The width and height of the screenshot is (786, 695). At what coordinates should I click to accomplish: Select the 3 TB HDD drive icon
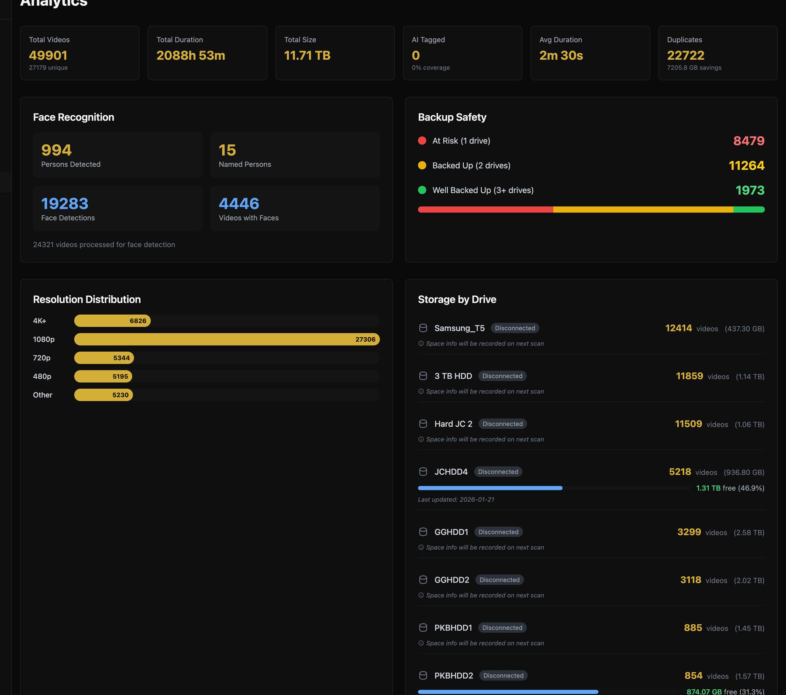tap(423, 376)
